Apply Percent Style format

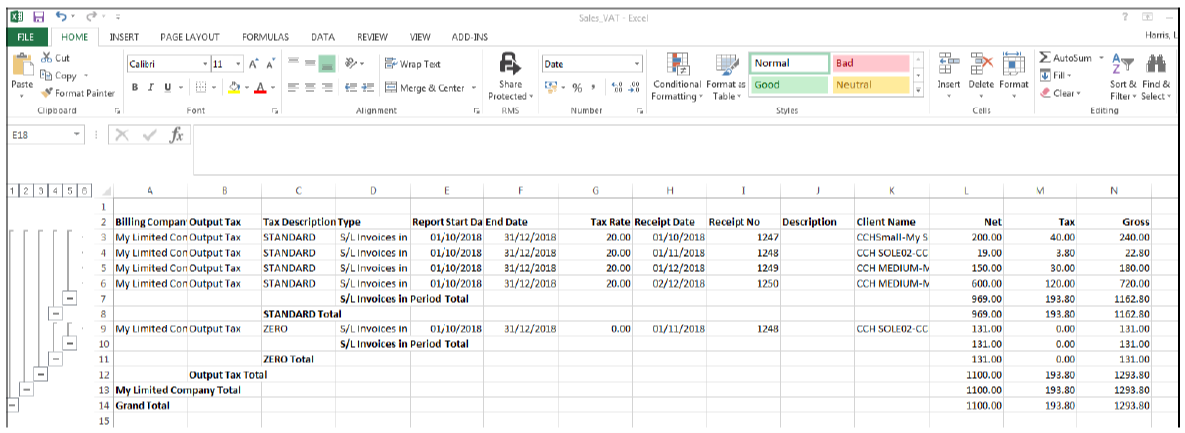(577, 88)
